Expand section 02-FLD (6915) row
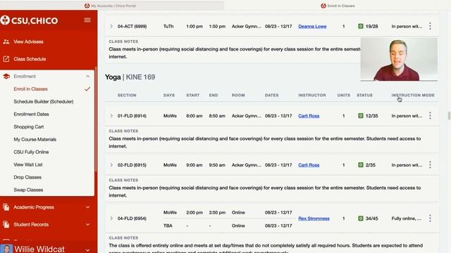Image resolution: width=451 pixels, height=253 pixels. click(x=111, y=164)
